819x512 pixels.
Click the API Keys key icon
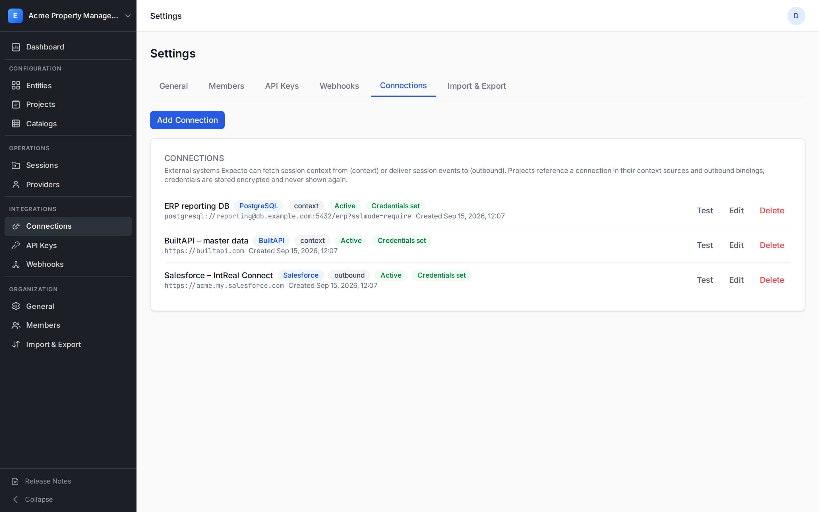pyautogui.click(x=16, y=245)
